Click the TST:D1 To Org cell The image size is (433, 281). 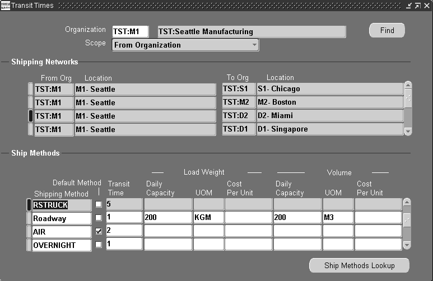pyautogui.click(x=239, y=129)
